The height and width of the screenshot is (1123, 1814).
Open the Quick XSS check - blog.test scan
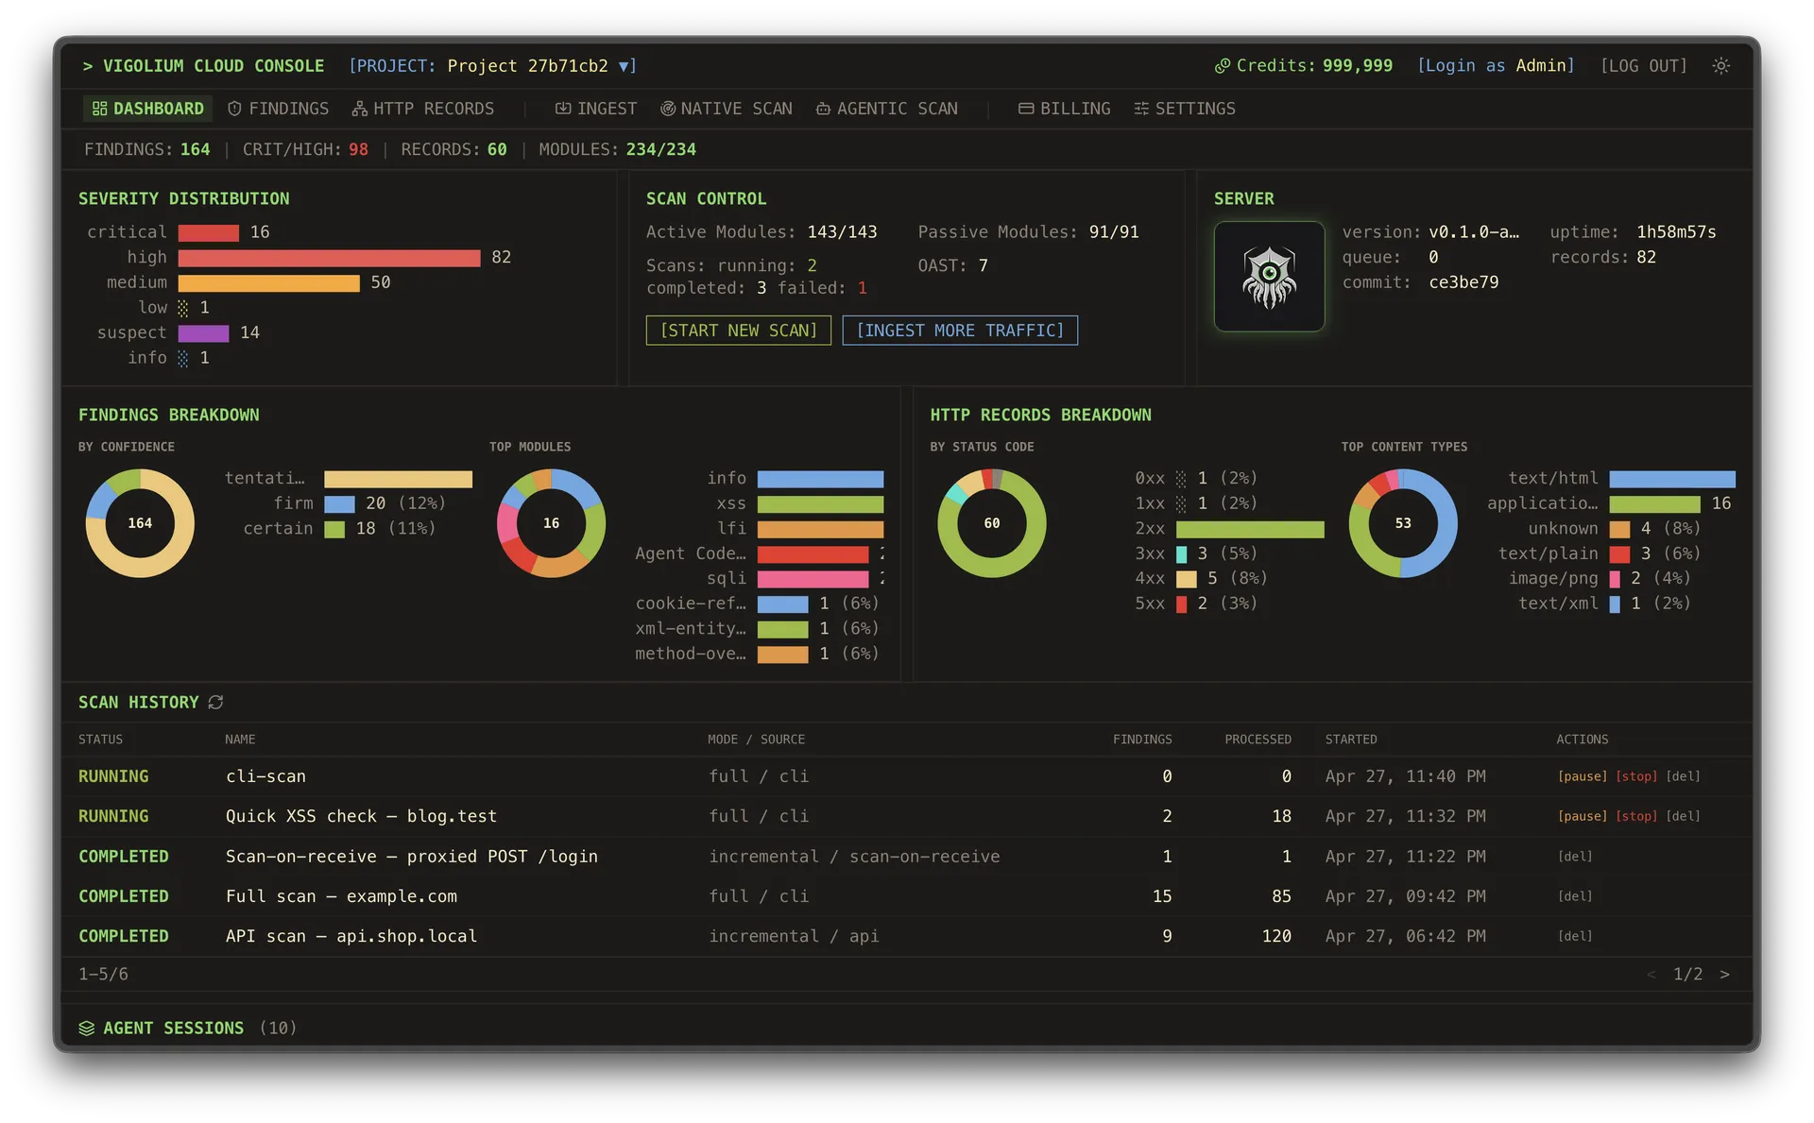(361, 816)
